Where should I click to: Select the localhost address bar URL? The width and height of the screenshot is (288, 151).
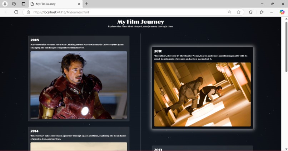point(61,12)
